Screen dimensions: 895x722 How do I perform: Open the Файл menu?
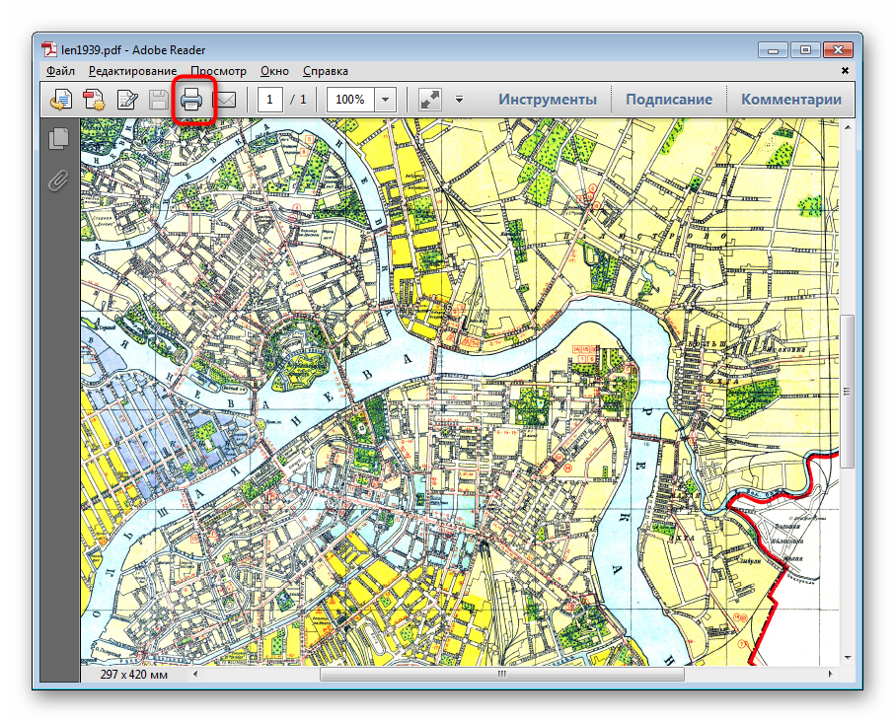(x=60, y=71)
